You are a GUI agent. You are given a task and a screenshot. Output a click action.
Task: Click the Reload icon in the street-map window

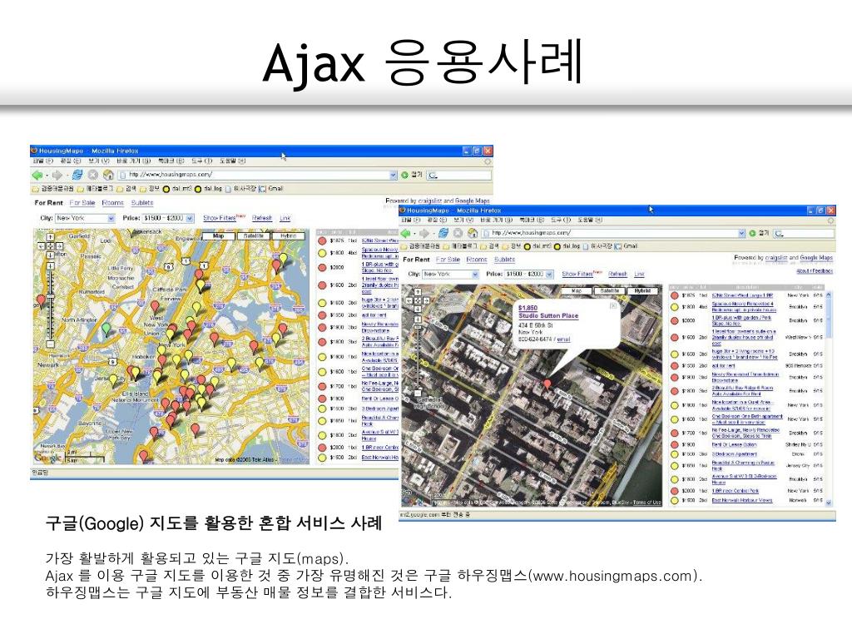(x=77, y=175)
